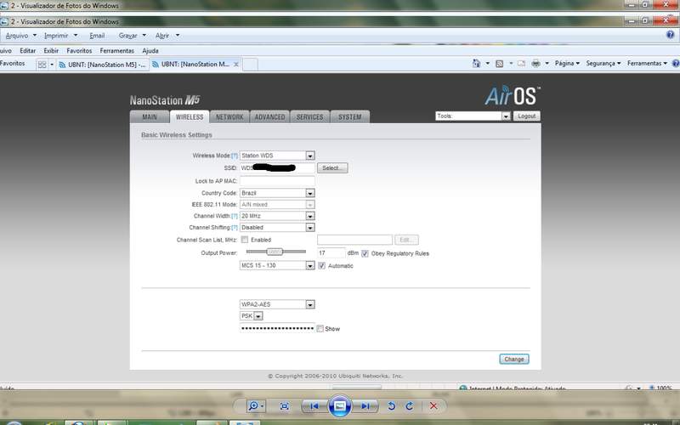The width and height of the screenshot is (680, 425).
Task: Switch to the WIRELESS tab
Action: click(x=190, y=117)
